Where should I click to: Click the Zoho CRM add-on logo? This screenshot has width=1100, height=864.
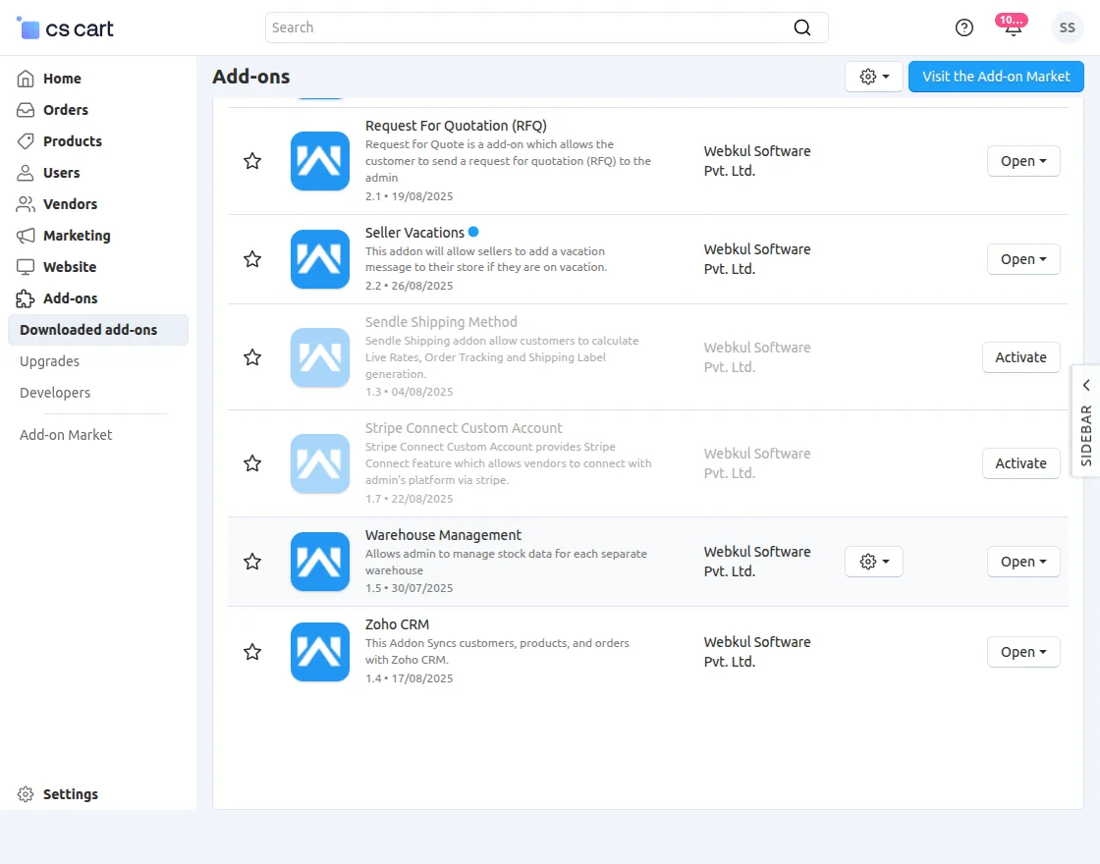click(320, 652)
